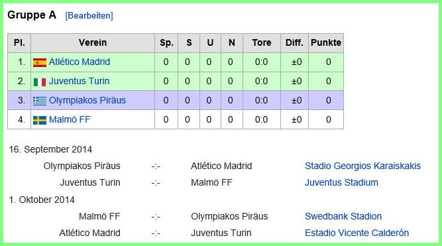Click the Italy flag icon

tap(40, 82)
